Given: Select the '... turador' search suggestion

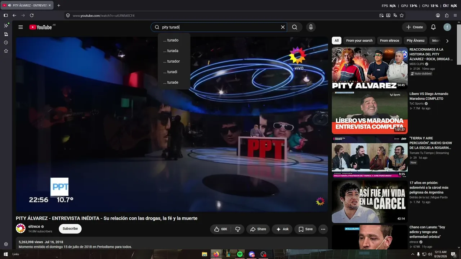Looking at the screenshot, I should 174,61.
